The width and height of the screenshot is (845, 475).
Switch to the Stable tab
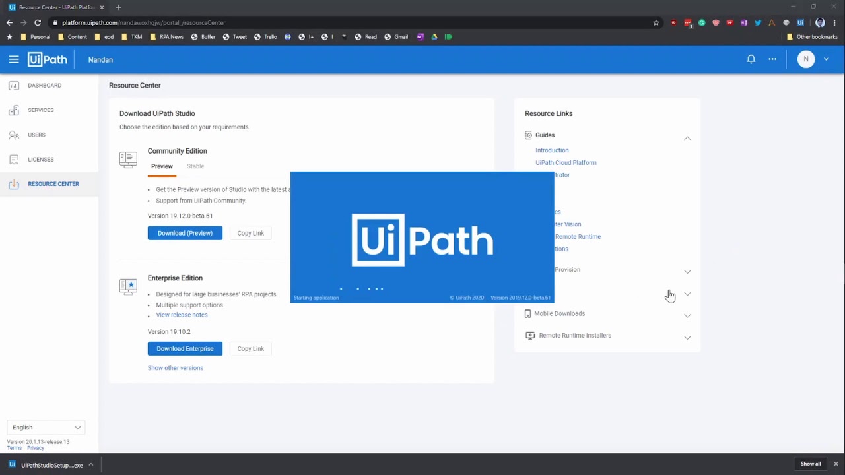point(195,166)
